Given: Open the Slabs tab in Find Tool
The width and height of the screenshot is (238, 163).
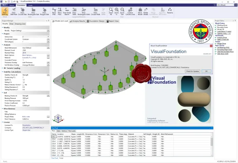Looking at the screenshot, I should pos(58,131).
